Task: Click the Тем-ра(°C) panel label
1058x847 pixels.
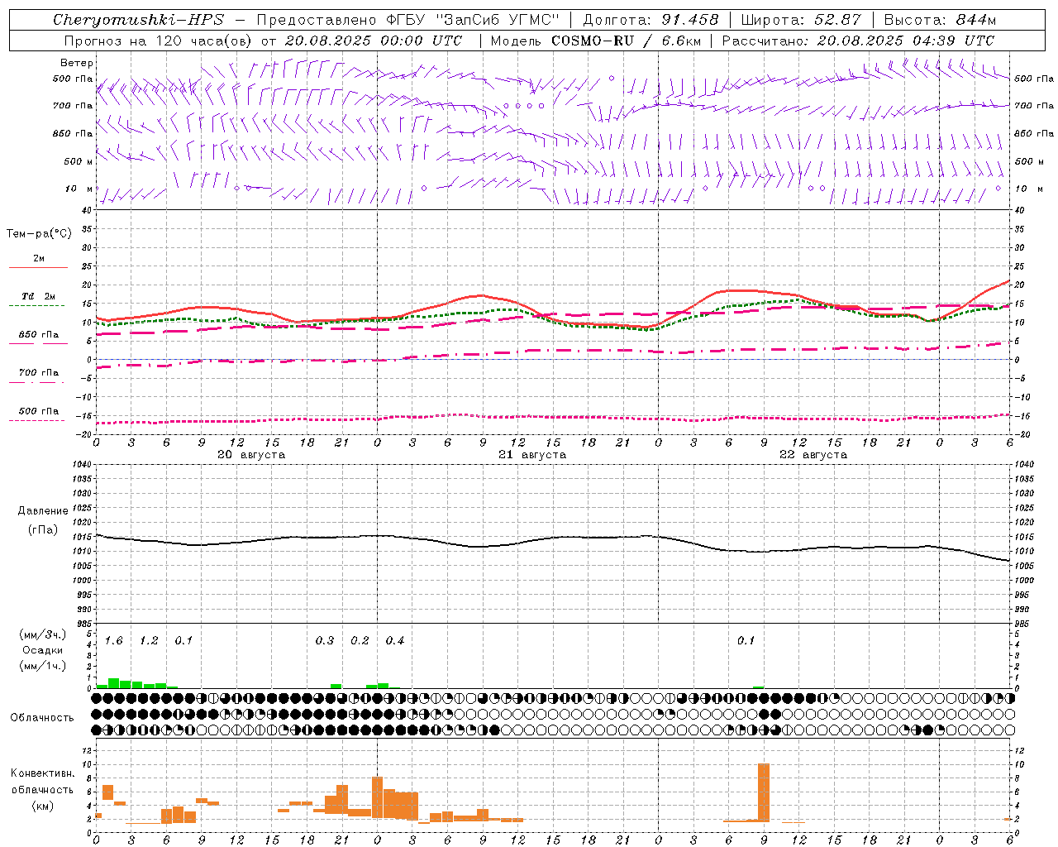Action: pyautogui.click(x=39, y=234)
